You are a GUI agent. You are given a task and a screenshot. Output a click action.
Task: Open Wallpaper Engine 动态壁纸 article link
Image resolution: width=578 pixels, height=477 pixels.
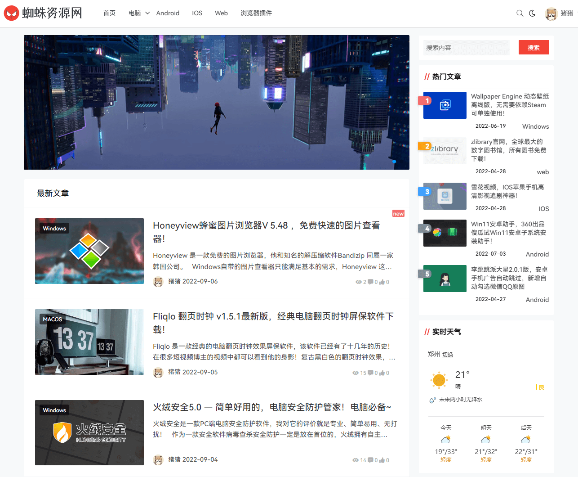[x=510, y=105]
